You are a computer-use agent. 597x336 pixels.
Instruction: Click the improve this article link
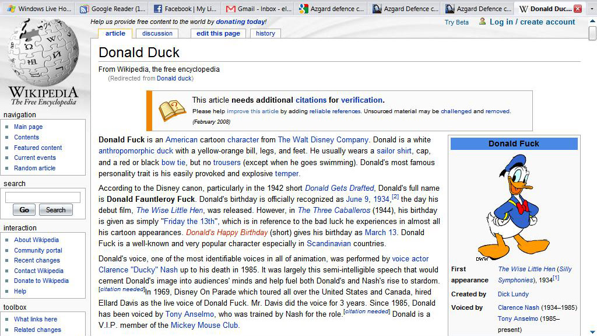pos(252,111)
